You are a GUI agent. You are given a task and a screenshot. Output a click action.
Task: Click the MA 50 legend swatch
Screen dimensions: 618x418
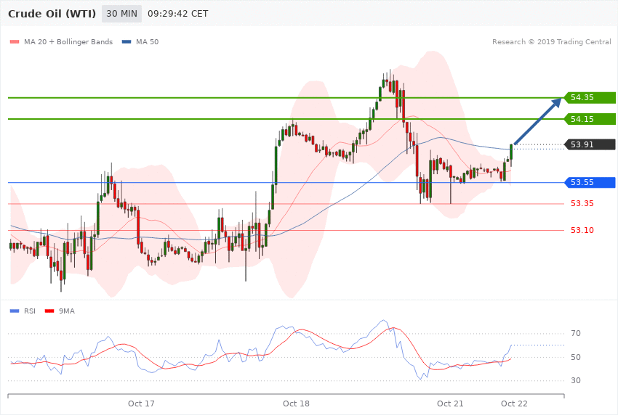[x=127, y=42]
